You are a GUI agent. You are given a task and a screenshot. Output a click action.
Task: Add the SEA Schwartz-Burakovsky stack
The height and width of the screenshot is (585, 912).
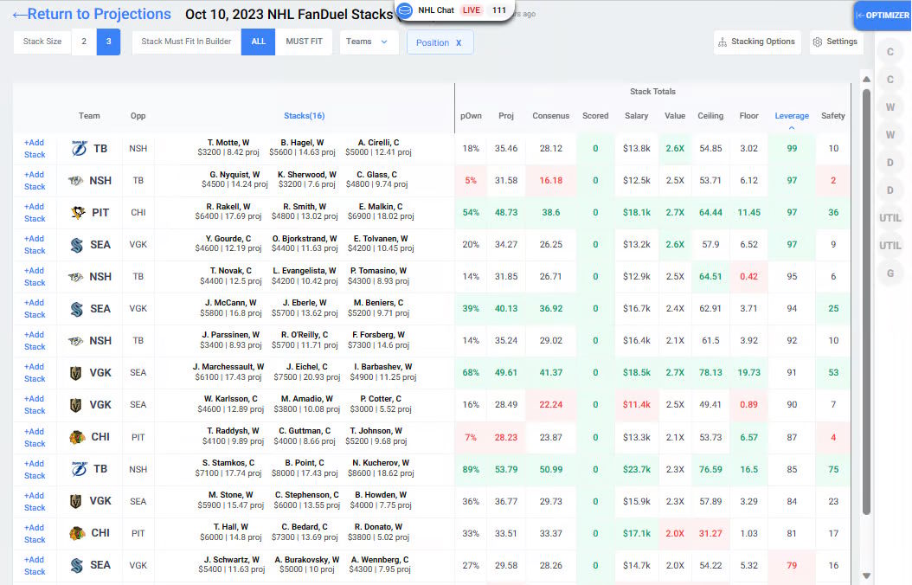click(35, 565)
